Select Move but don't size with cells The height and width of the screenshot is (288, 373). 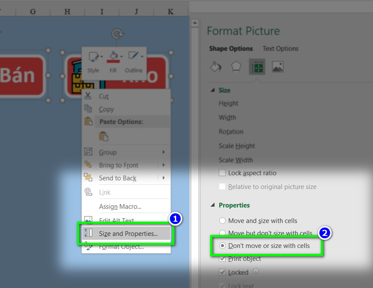coord(222,232)
